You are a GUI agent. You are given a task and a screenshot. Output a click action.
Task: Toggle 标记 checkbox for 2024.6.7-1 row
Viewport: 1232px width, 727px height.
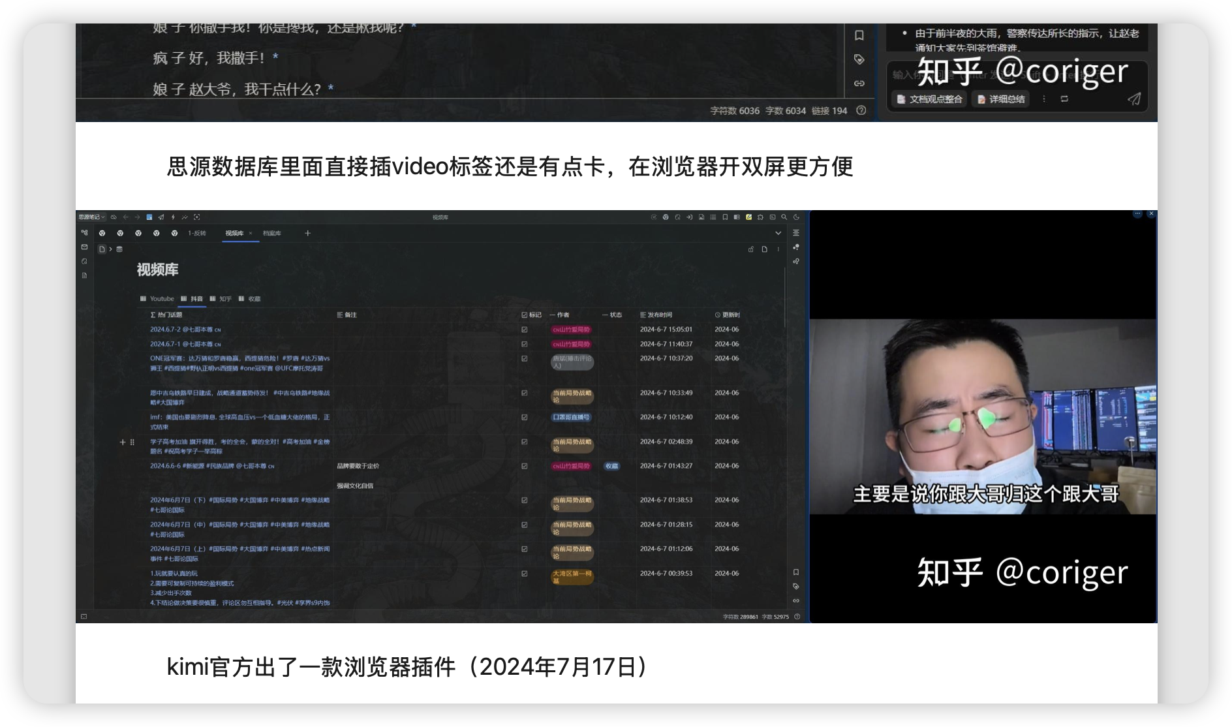tap(524, 344)
